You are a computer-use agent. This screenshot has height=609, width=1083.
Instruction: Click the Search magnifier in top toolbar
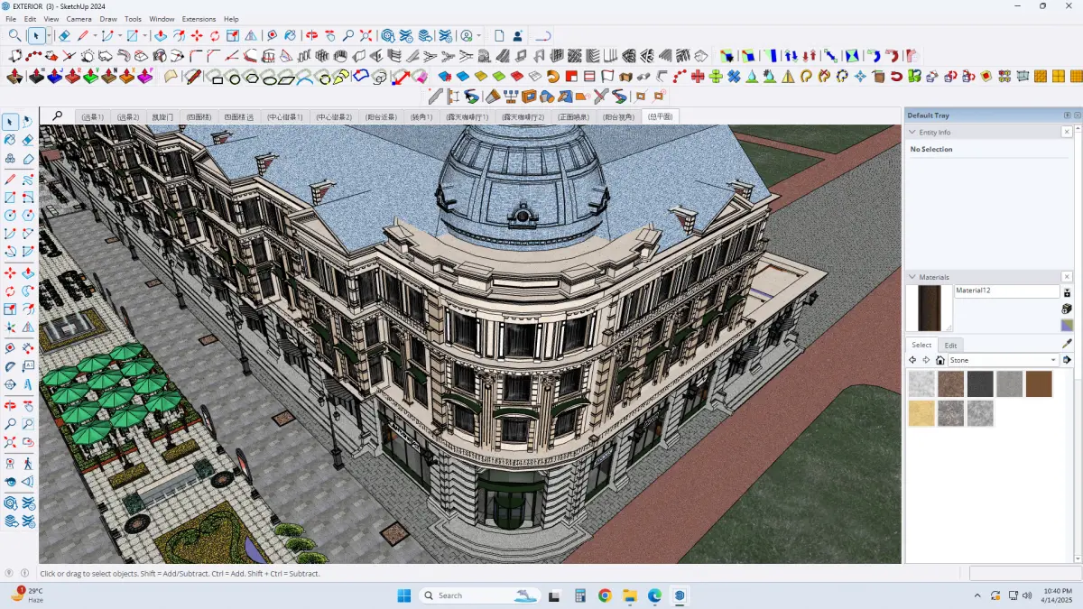click(15, 36)
